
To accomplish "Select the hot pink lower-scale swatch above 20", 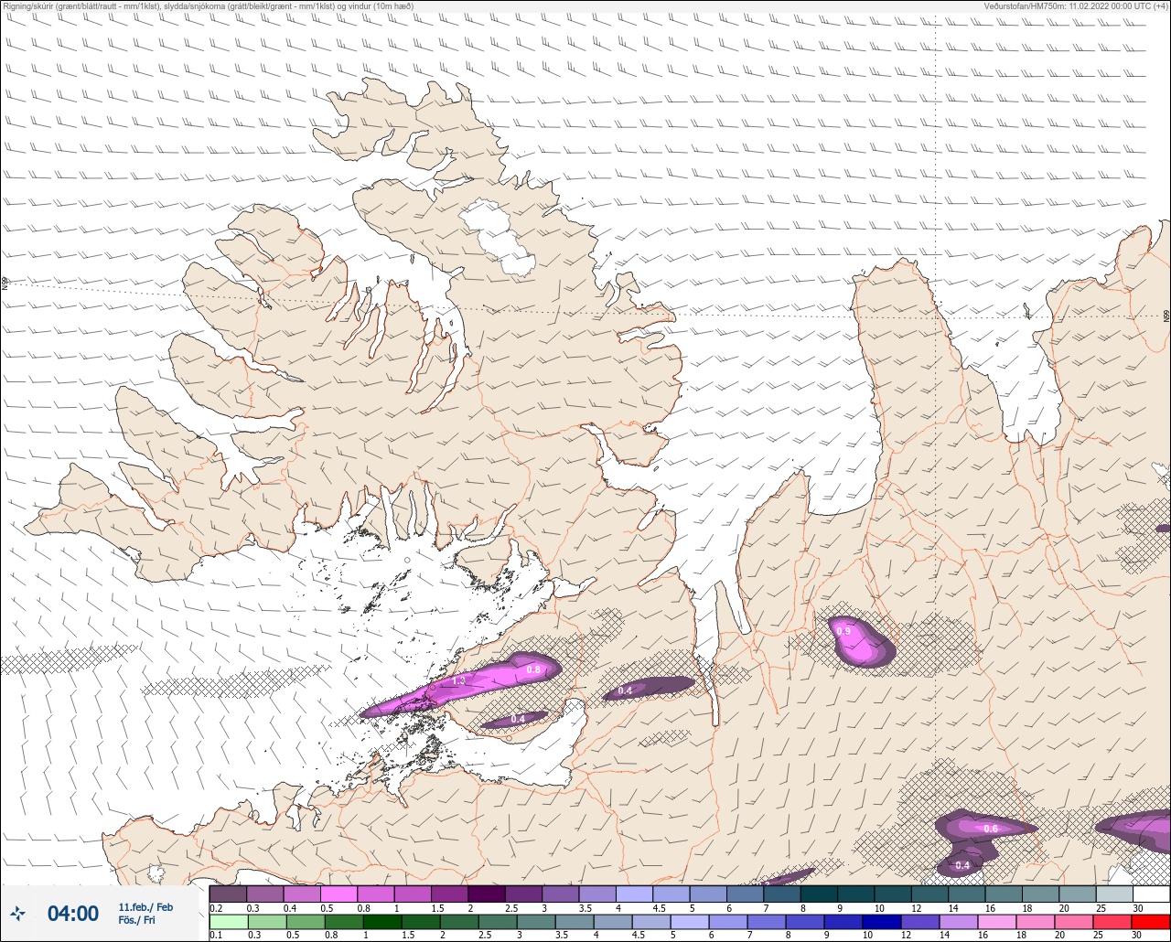I will point(1074,922).
